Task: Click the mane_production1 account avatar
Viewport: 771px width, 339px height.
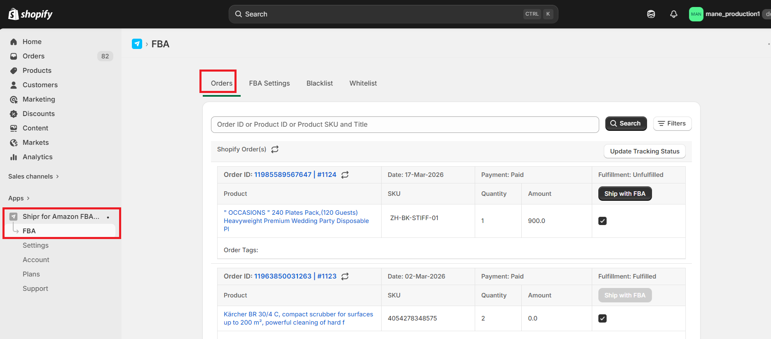Action: [x=696, y=14]
